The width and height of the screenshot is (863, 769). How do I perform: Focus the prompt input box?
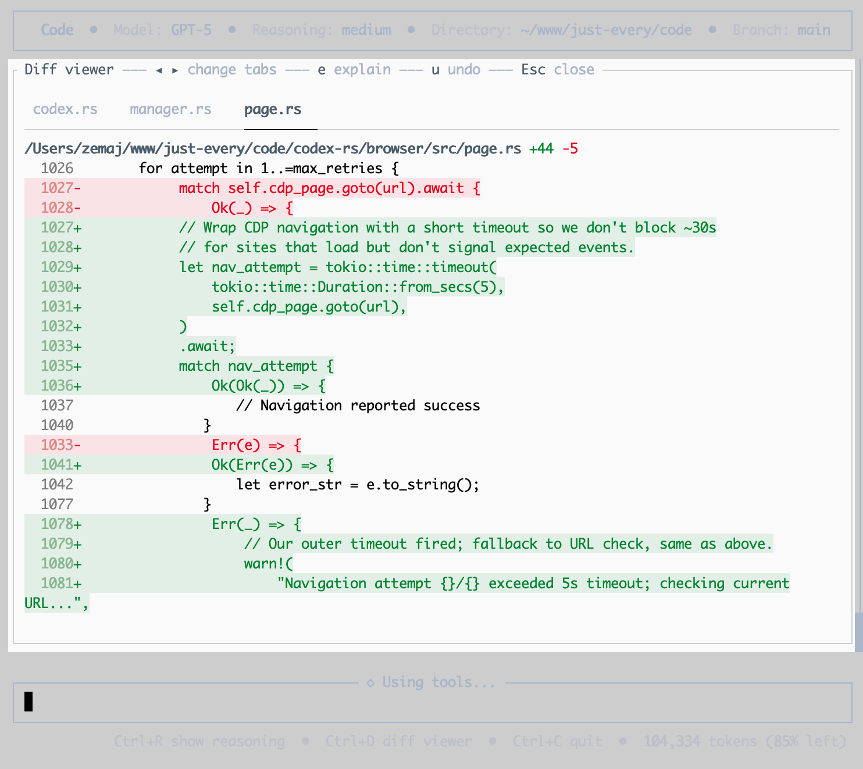click(433, 703)
